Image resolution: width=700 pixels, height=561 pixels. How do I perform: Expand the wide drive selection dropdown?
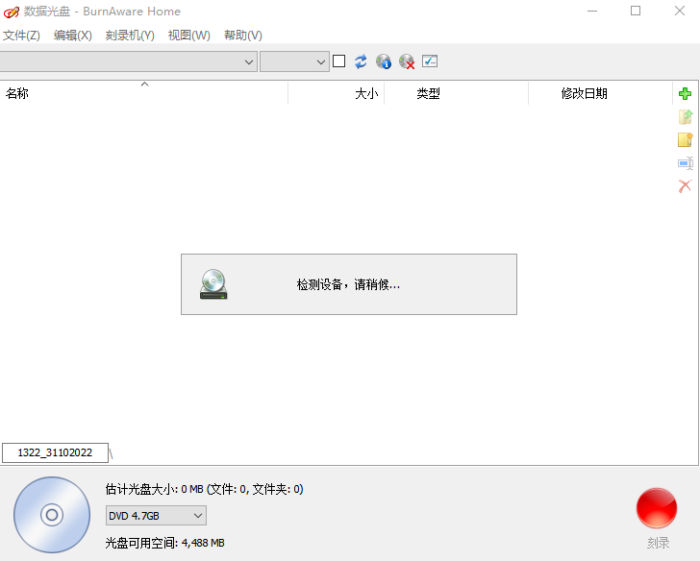pyautogui.click(x=128, y=61)
